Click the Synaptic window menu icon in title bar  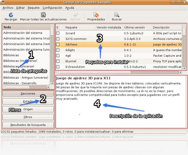coord(3,3)
